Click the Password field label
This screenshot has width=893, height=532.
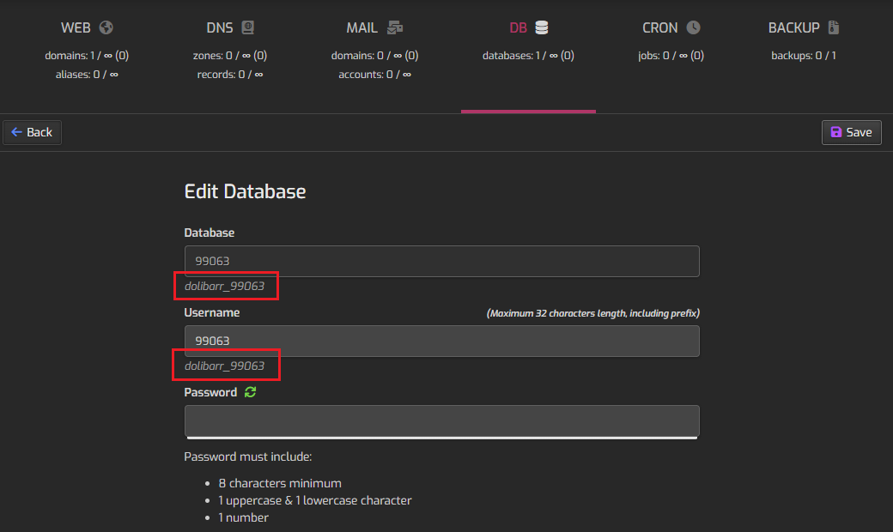(210, 392)
